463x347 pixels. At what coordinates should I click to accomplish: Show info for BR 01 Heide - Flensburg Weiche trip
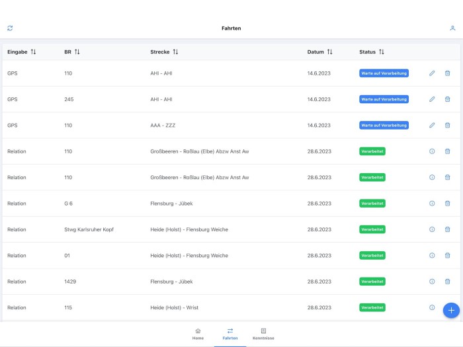coord(432,255)
